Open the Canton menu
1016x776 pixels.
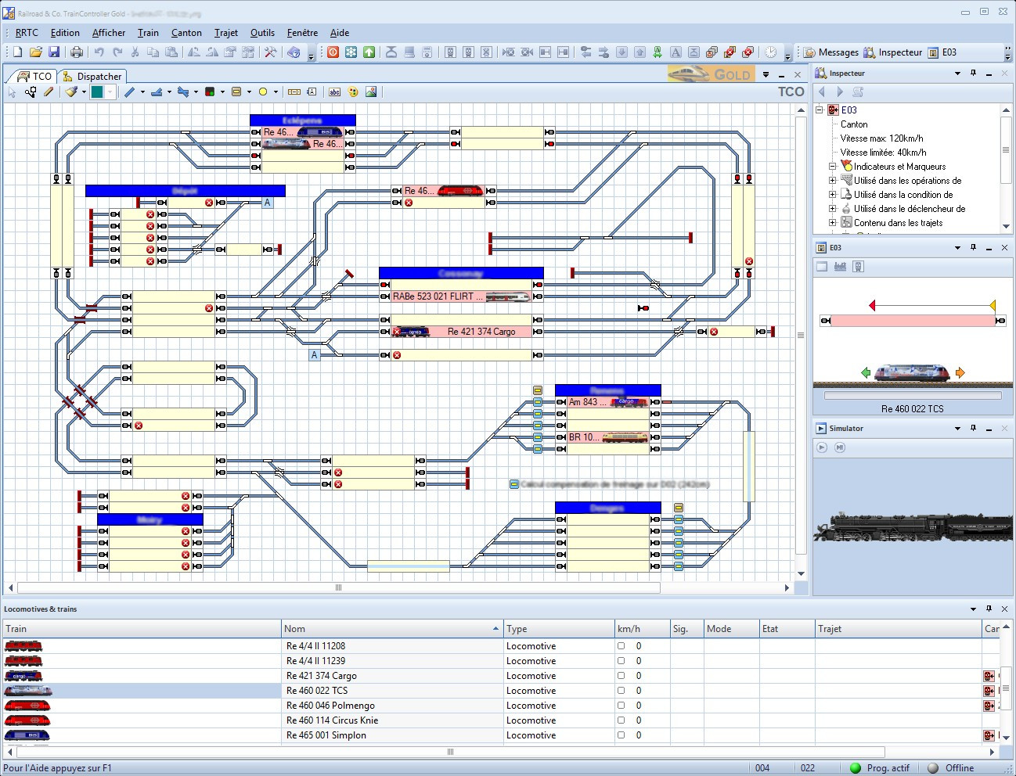(186, 33)
